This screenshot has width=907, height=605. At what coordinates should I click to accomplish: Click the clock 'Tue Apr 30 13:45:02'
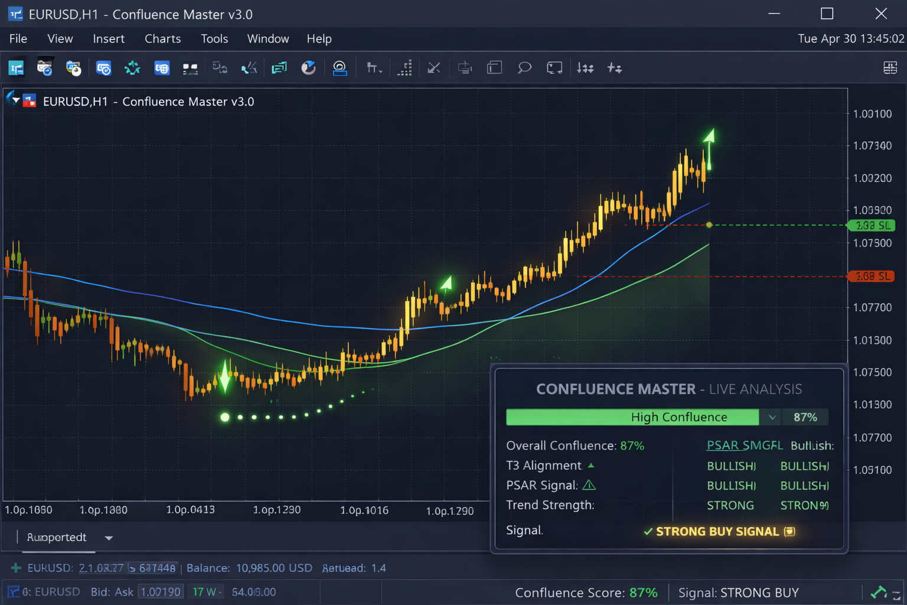tap(851, 38)
